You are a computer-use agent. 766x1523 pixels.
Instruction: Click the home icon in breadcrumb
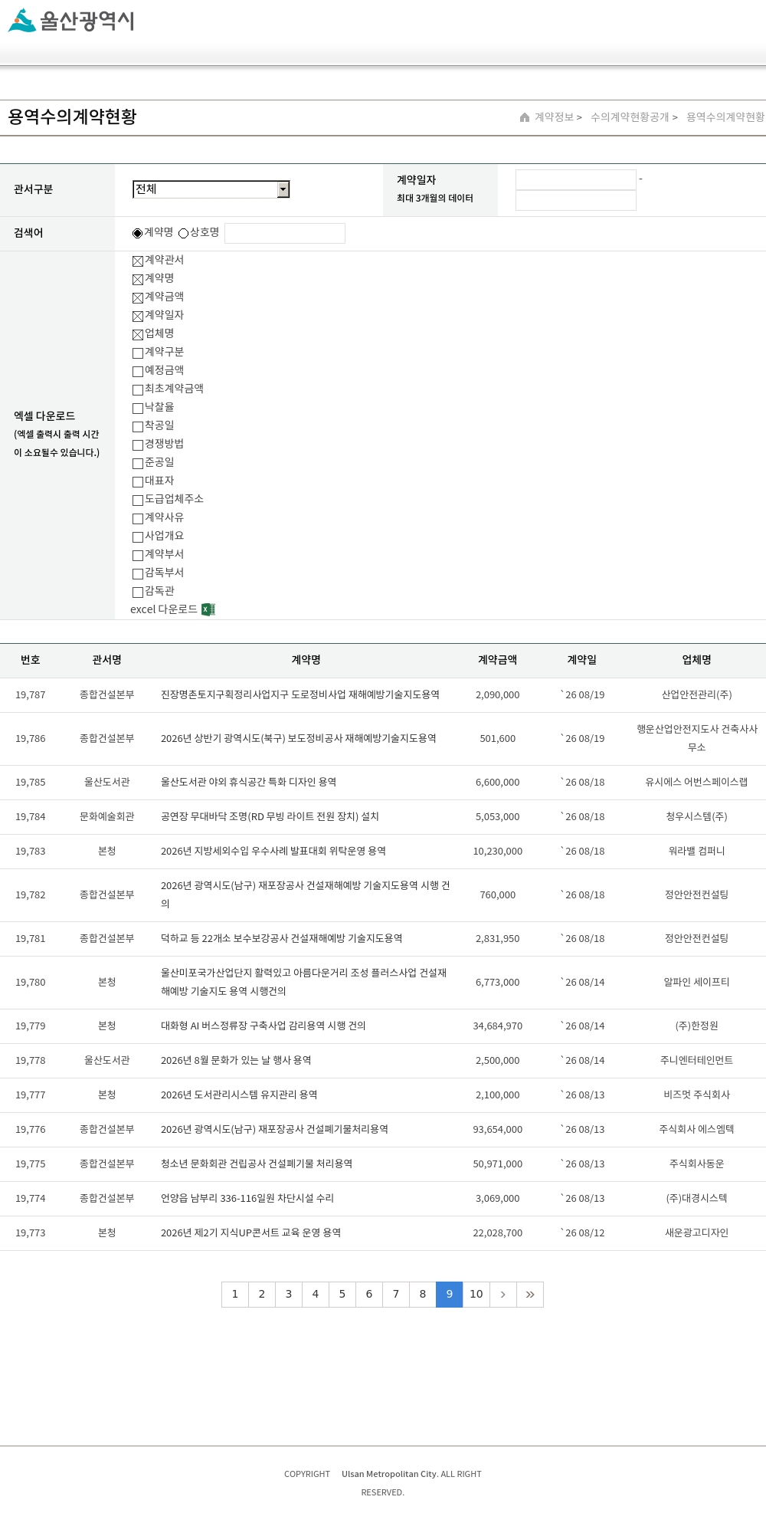525,117
